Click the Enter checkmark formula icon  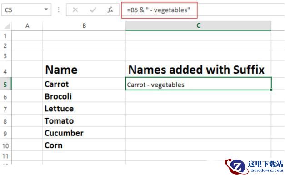tap(93, 10)
